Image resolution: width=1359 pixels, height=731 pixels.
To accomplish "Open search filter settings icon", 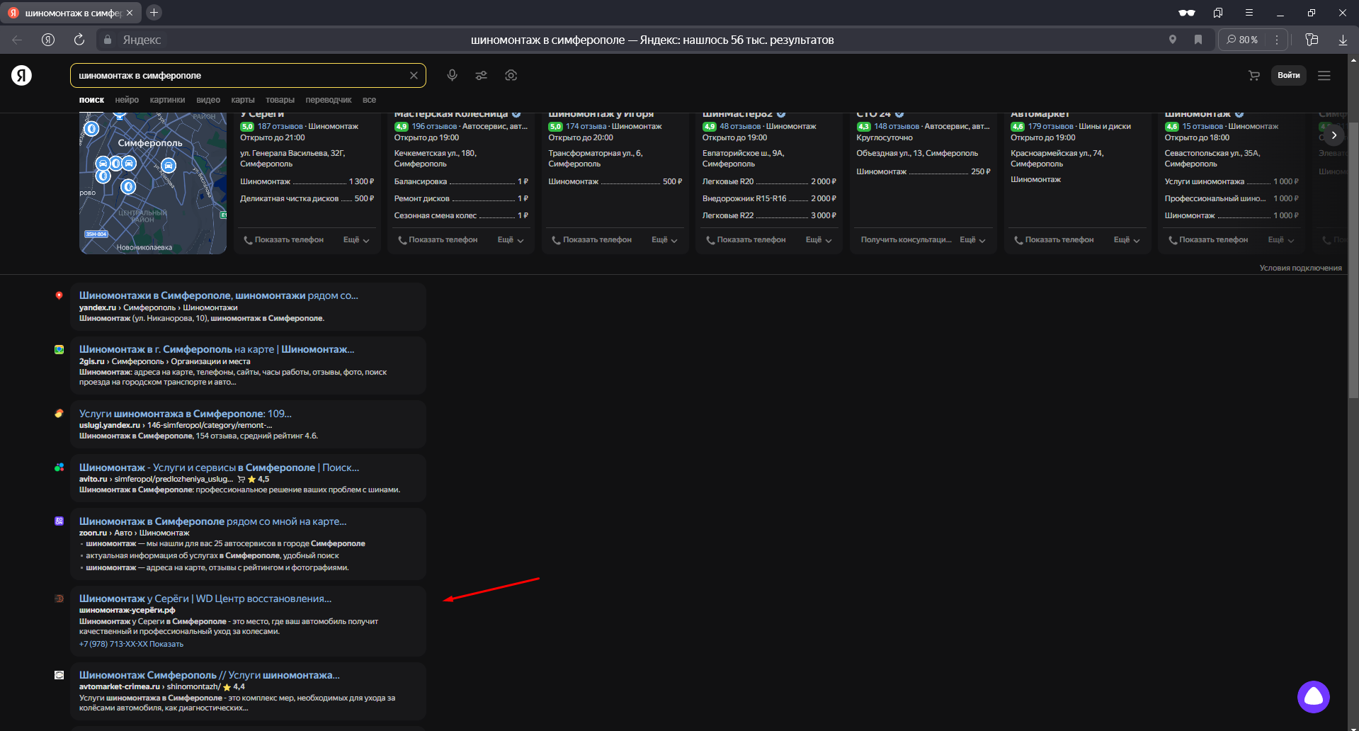I will pyautogui.click(x=482, y=75).
